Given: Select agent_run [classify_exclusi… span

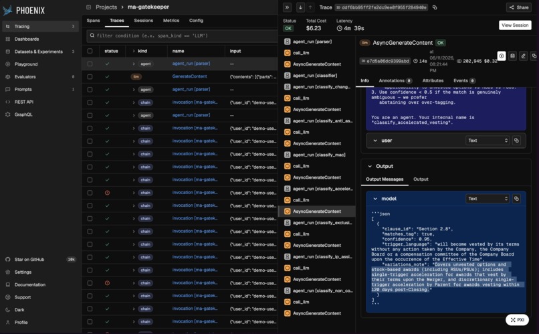Looking at the screenshot, I should (x=316, y=223).
